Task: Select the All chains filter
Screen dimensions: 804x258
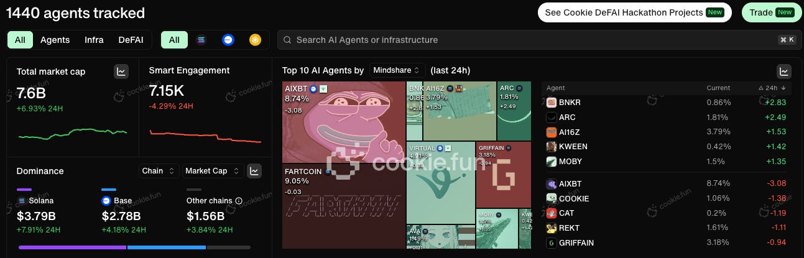Action: pyautogui.click(x=174, y=40)
